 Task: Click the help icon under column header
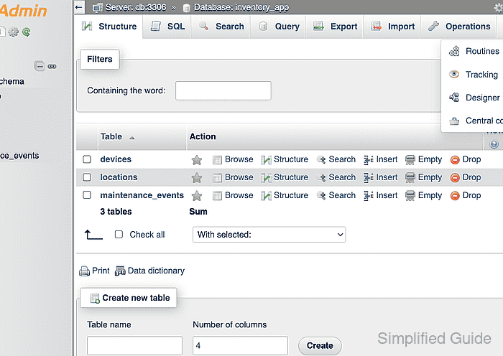click(494, 144)
